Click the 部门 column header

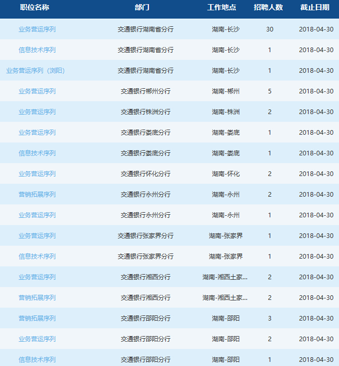coord(142,7)
